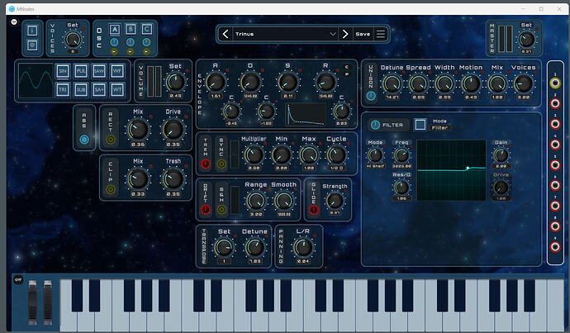Toggle oscillator A power button
The height and width of the screenshot is (333, 570).
pyautogui.click(x=114, y=42)
